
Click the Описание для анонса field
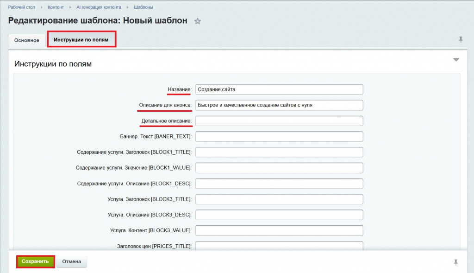click(x=279, y=105)
